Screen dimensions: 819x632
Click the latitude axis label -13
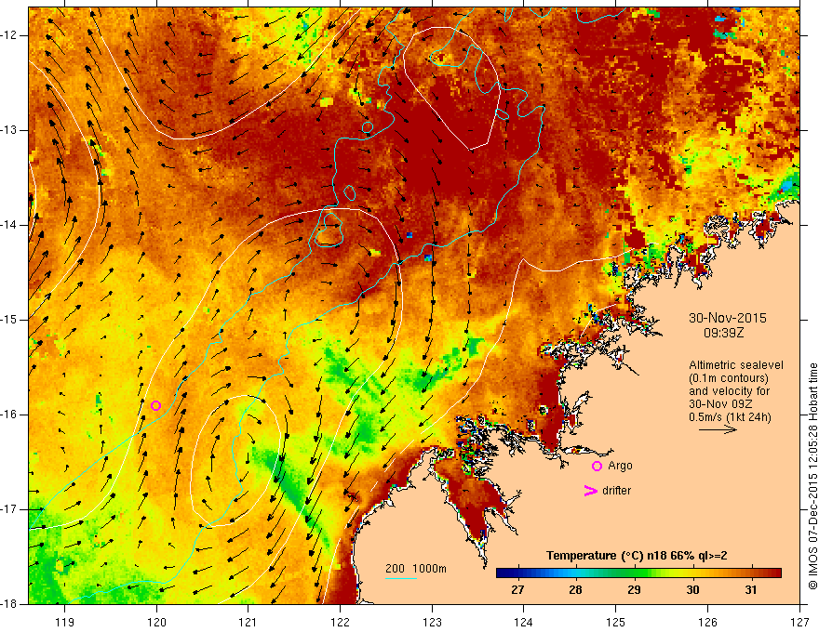pyautogui.click(x=9, y=130)
